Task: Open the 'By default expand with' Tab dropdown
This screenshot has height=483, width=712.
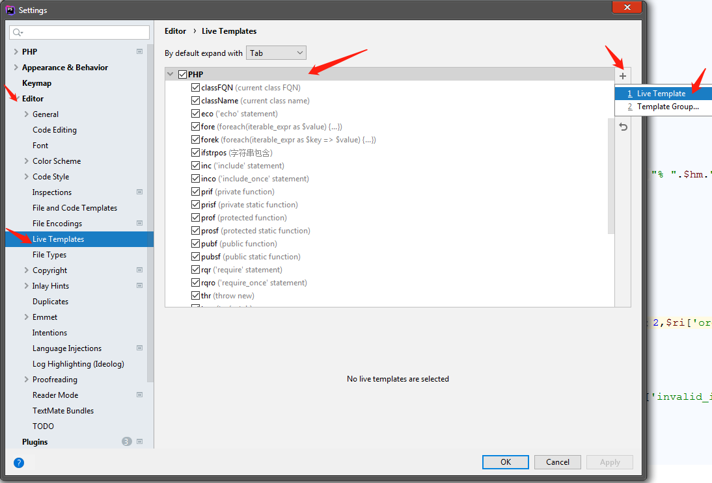Action: click(x=276, y=53)
